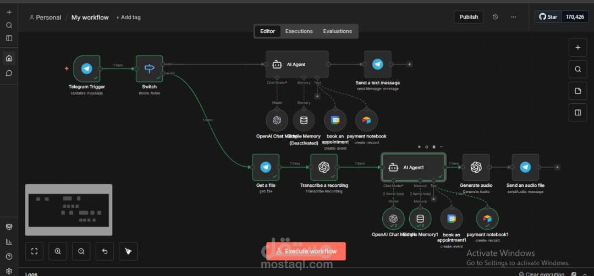Add a tool via plus under AI Agent1
This screenshot has height=276, width=594.
pos(434,199)
